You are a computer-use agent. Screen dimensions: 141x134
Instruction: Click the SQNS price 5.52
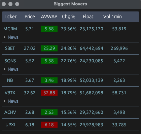point(30,61)
